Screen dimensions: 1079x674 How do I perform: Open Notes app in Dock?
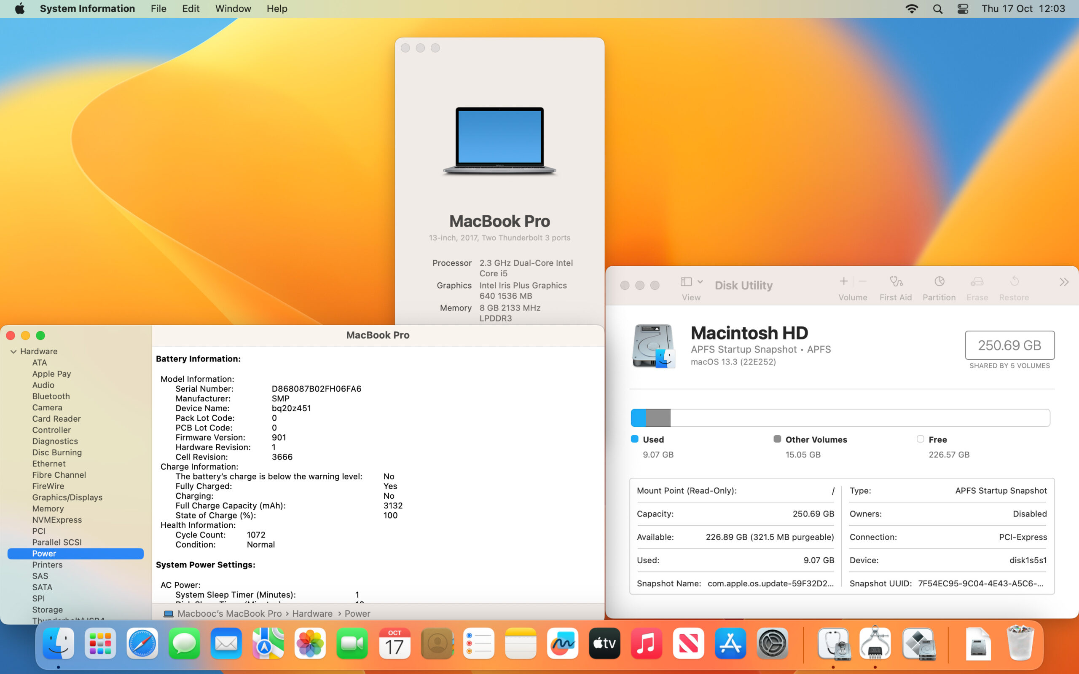pos(521,643)
